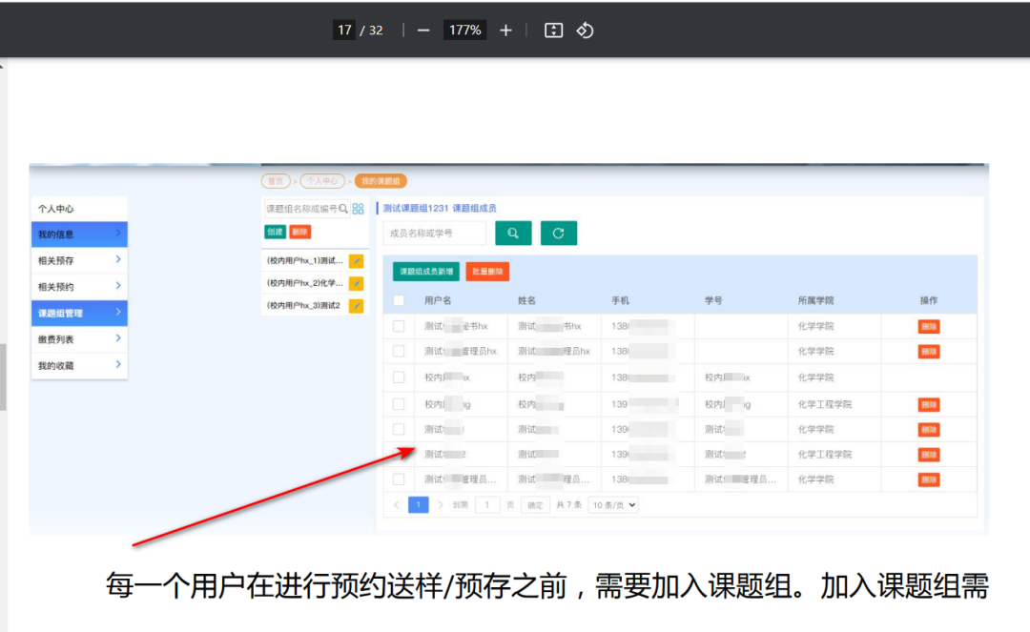Click the green 创建 button
1030x632 pixels.
[276, 232]
